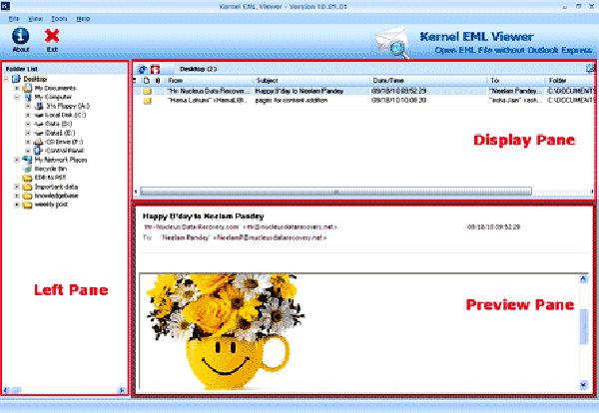Click the My Computer icon

coord(28,97)
